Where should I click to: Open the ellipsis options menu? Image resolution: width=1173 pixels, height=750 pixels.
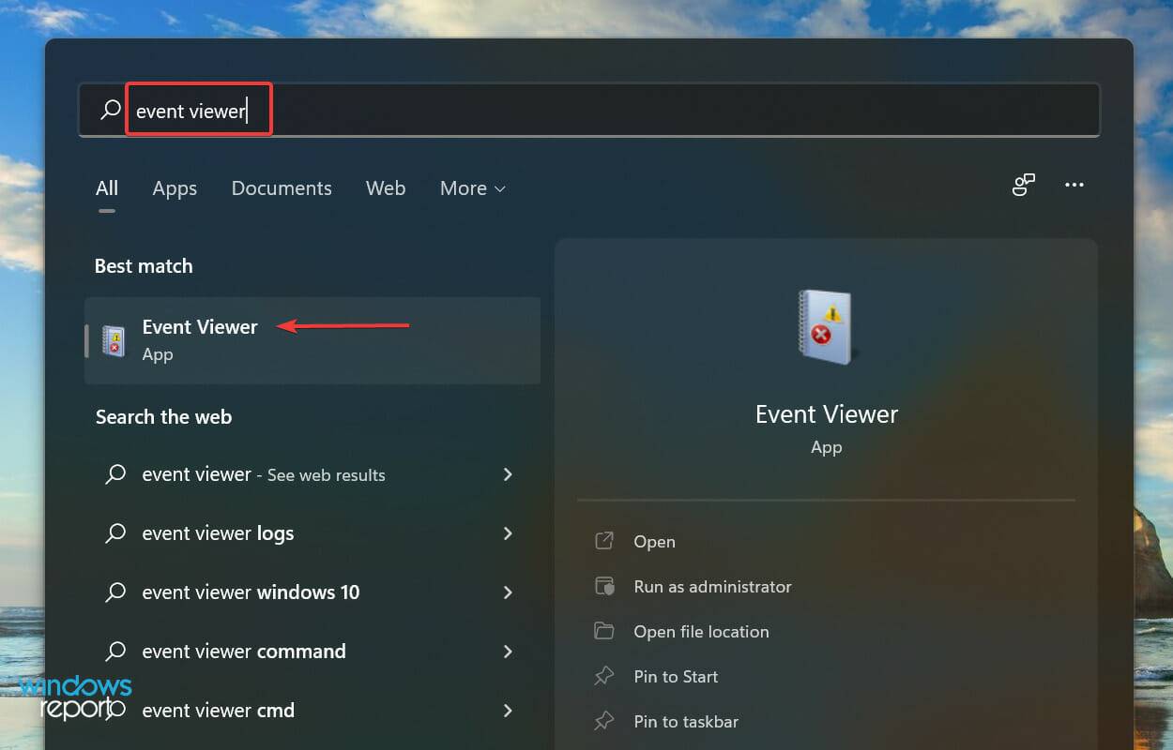click(1074, 186)
